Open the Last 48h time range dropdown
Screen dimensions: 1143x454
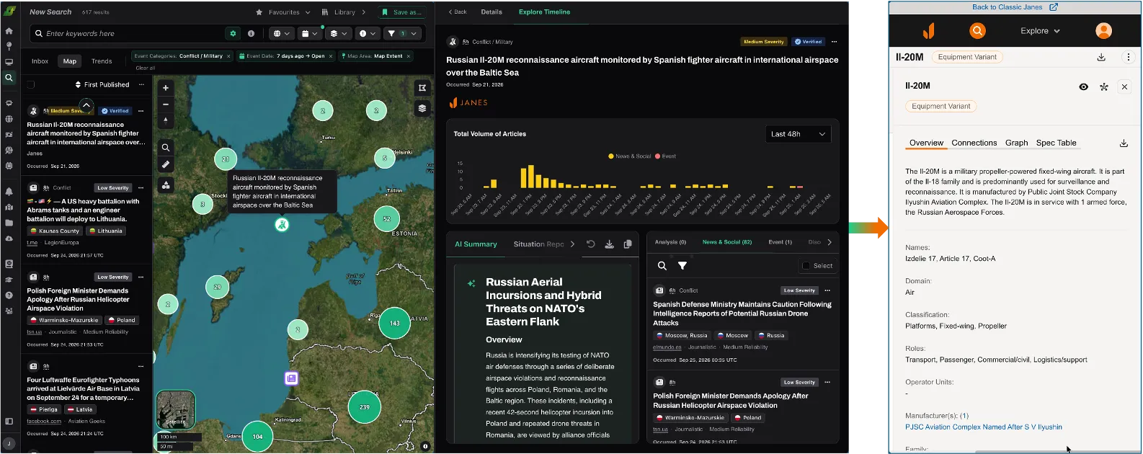(798, 134)
